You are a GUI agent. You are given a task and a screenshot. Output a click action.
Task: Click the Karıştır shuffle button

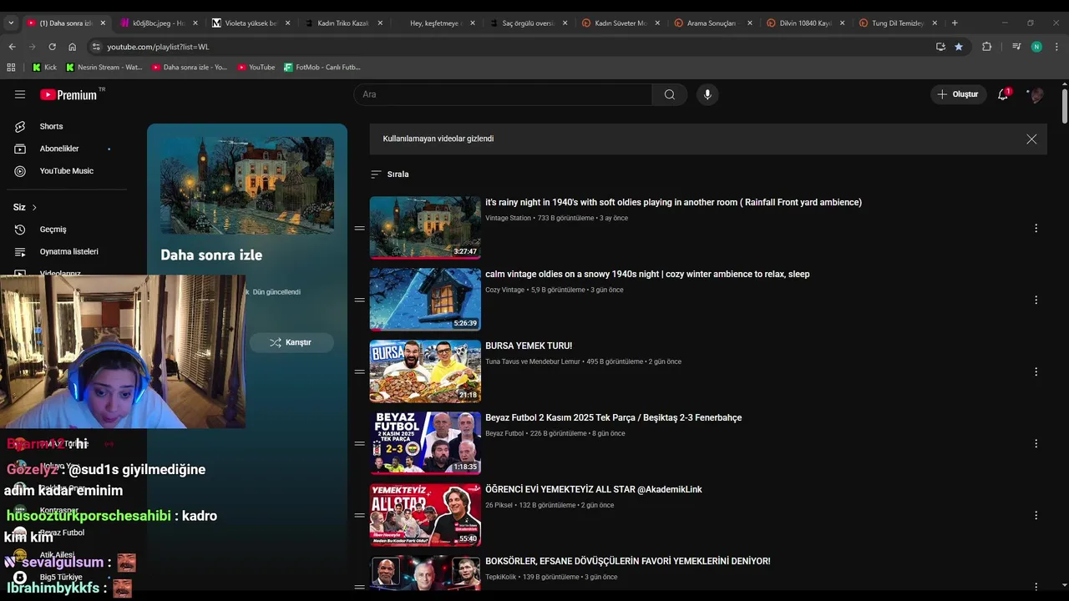[291, 342]
